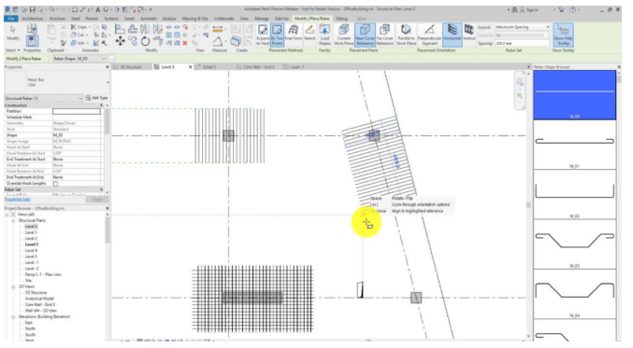This screenshot has width=633, height=348.
Task: Choose Near Cover Reference plane
Action: point(365,35)
